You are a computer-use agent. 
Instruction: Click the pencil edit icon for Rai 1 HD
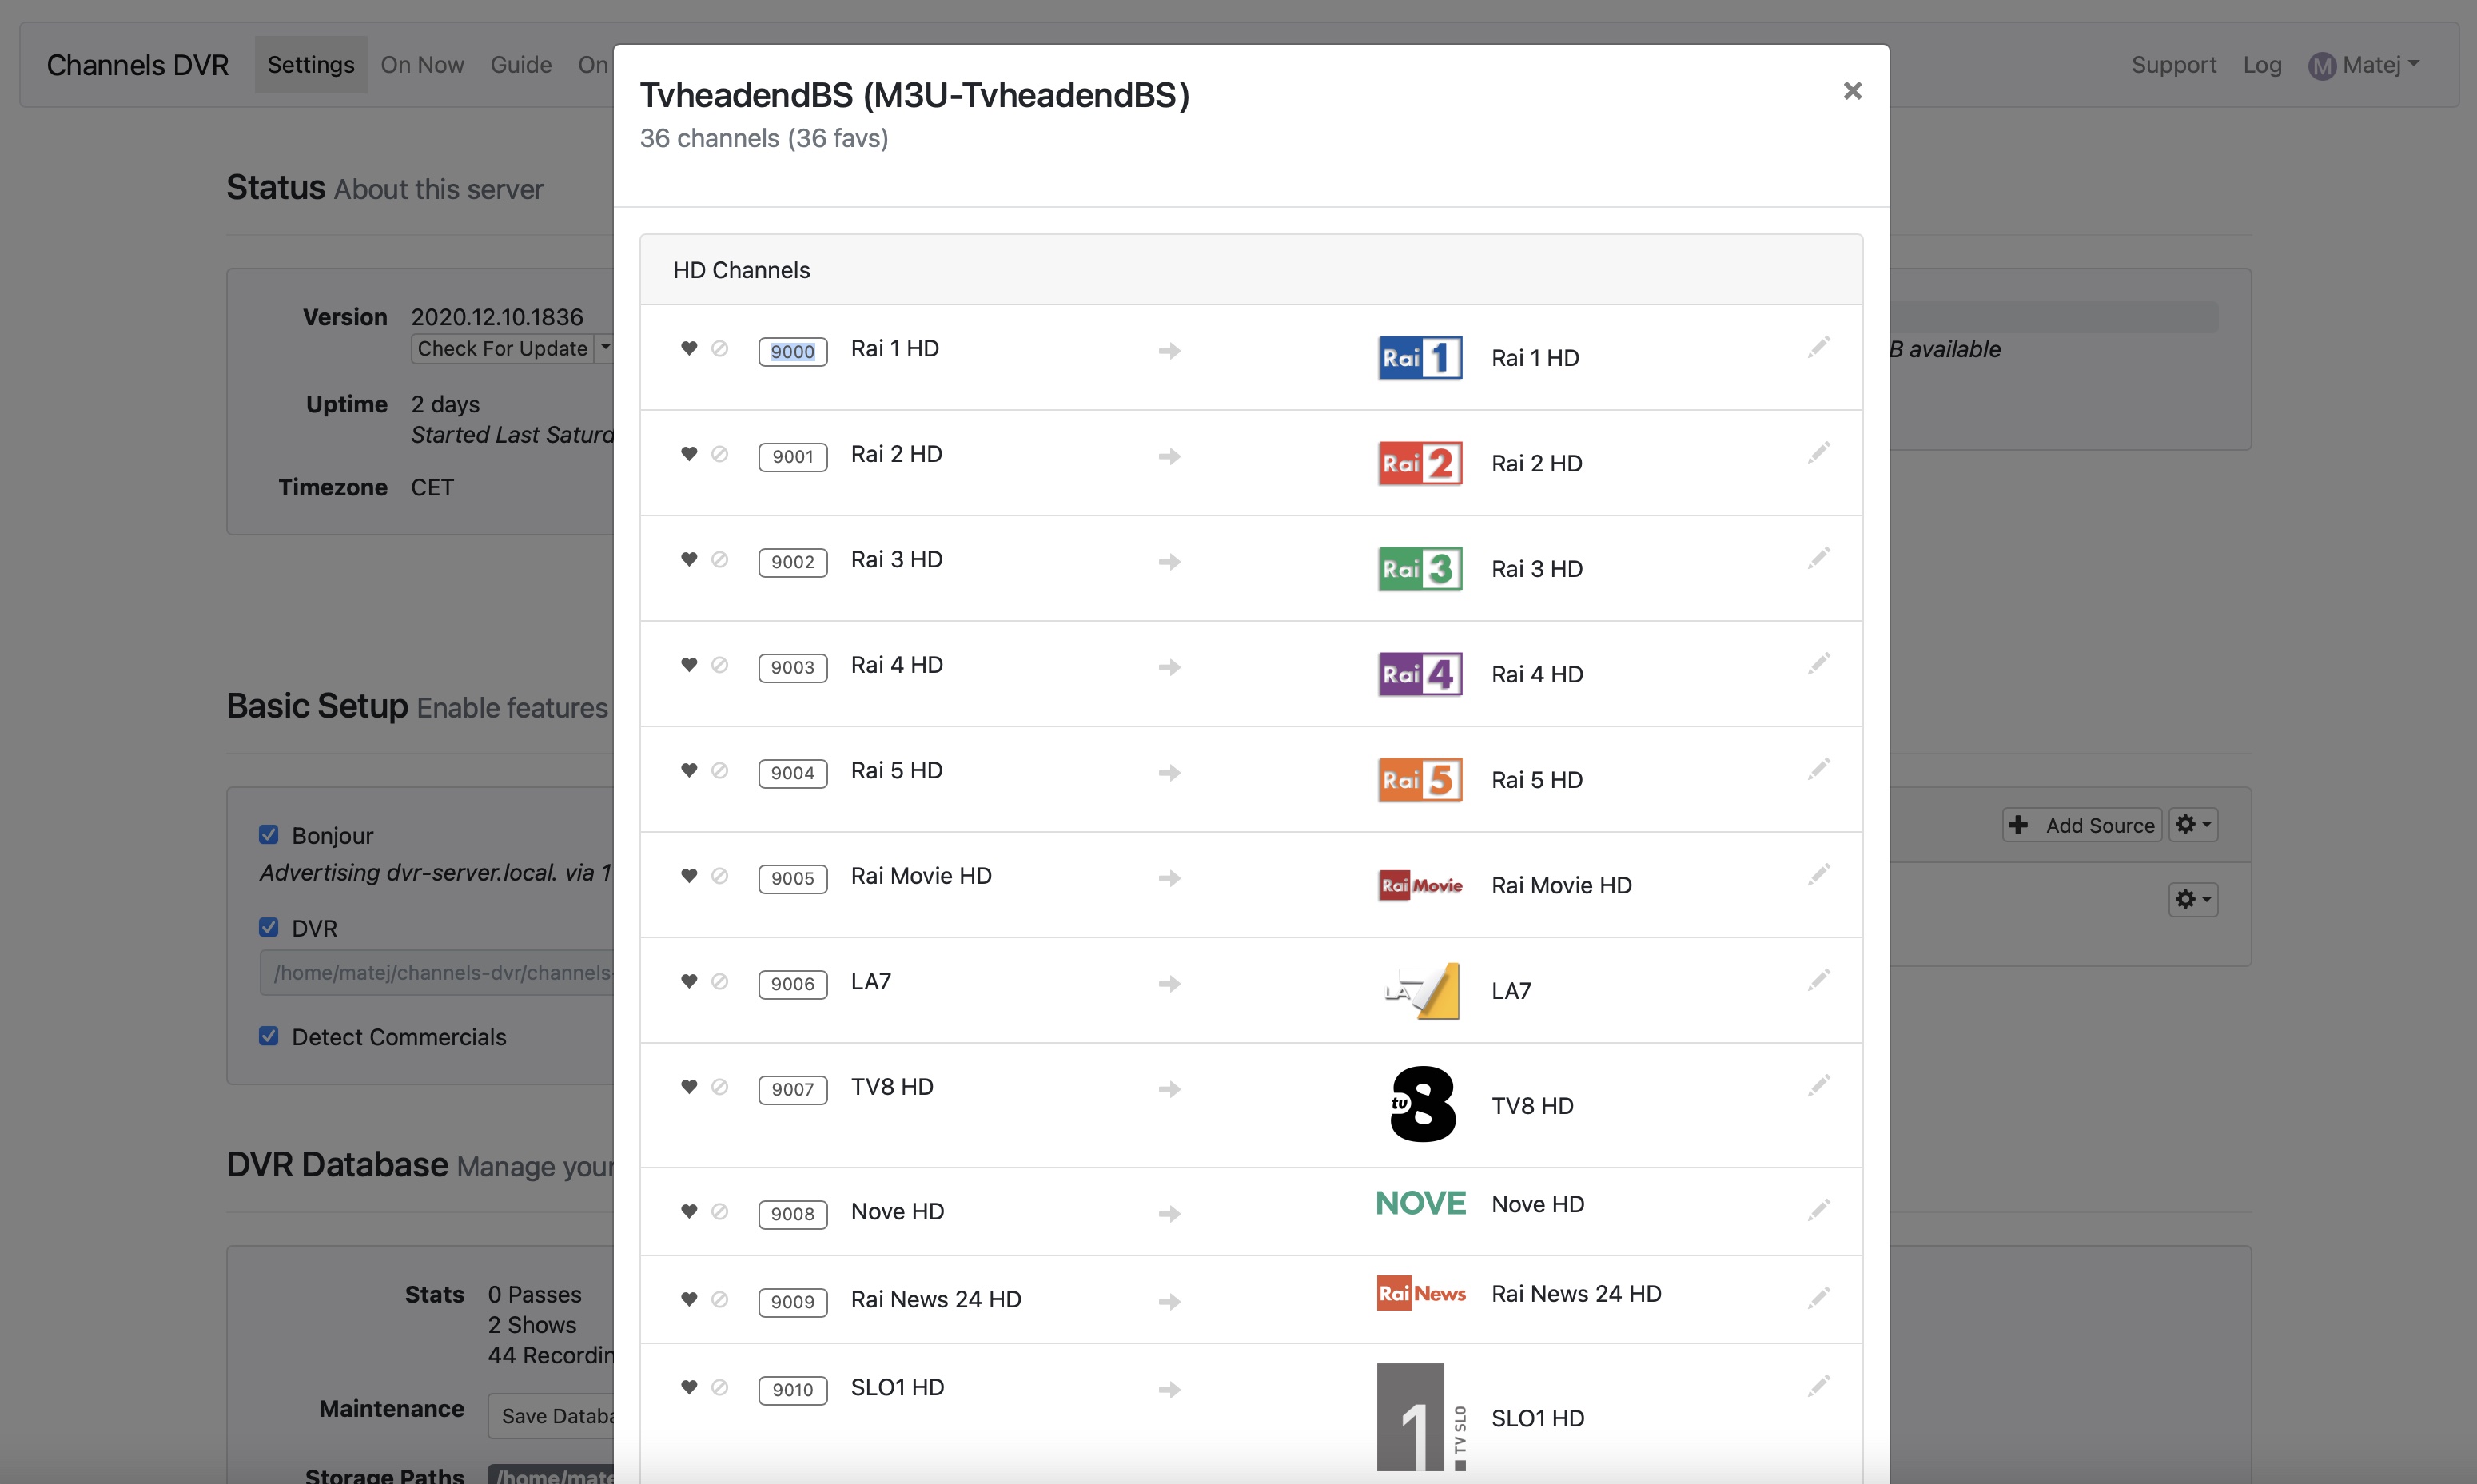click(x=1818, y=347)
